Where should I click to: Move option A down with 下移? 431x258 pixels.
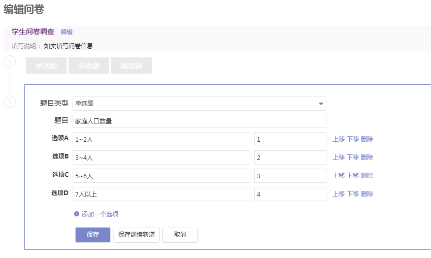click(353, 139)
